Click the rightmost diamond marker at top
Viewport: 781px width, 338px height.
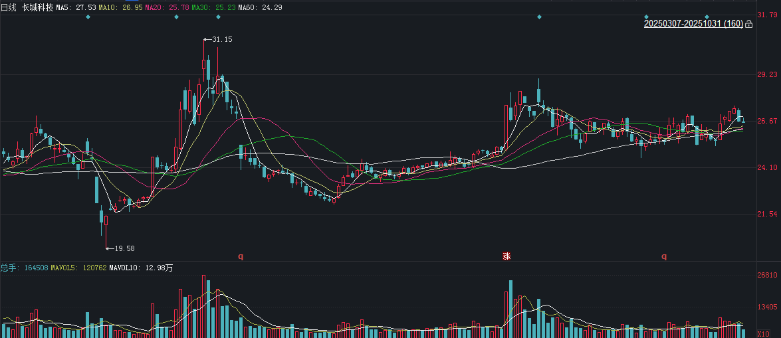[707, 17]
